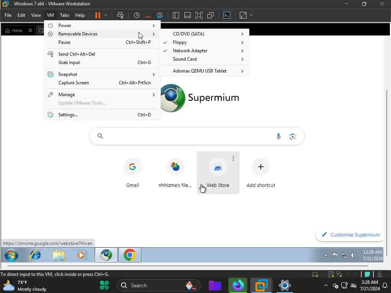This screenshot has height=293, width=391.
Task: Click the Add shortcut button
Action: coord(261,173)
